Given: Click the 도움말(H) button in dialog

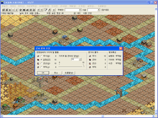Looking at the screenshot, I should click(69, 73).
